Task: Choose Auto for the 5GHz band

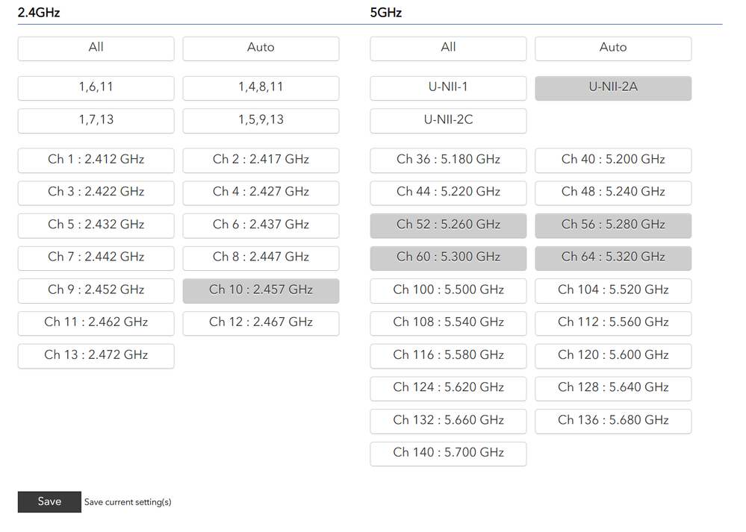Action: (x=613, y=48)
